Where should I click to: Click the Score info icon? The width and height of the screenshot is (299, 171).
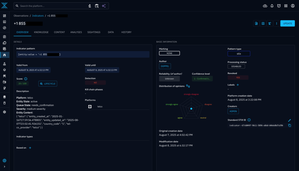click(x=26, y=79)
